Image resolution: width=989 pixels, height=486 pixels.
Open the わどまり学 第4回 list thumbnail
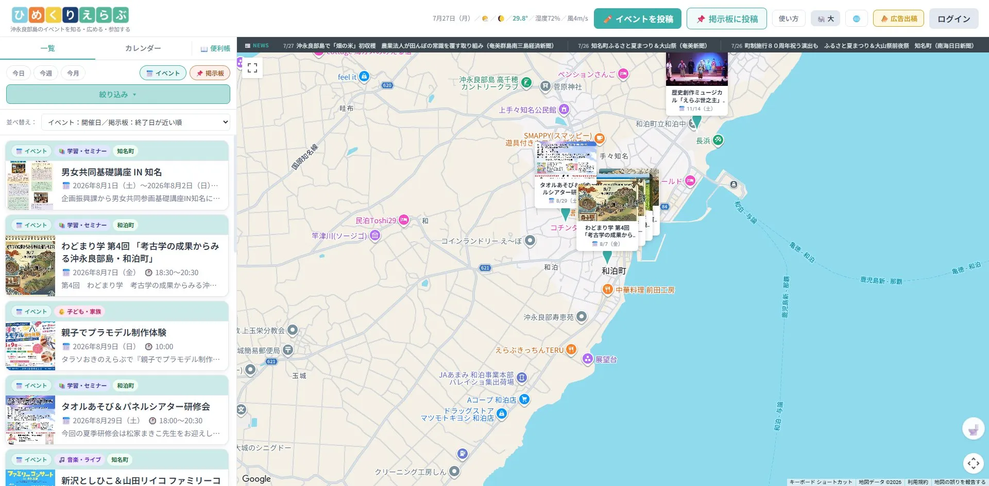click(x=30, y=266)
